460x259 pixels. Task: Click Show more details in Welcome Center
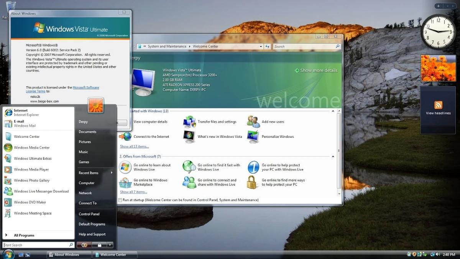316,70
